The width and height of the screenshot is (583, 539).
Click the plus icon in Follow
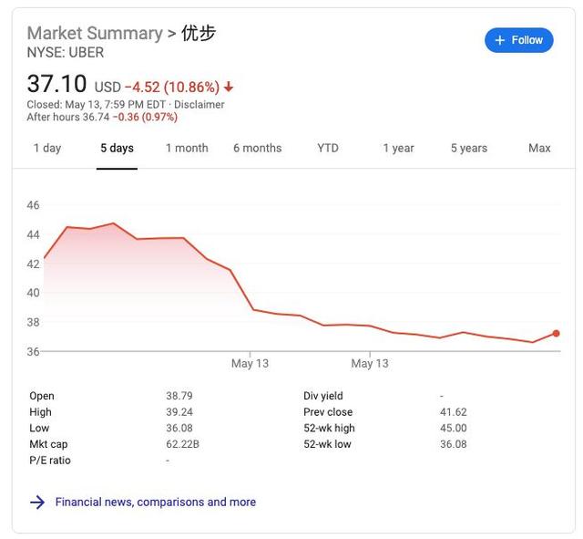[x=499, y=40]
